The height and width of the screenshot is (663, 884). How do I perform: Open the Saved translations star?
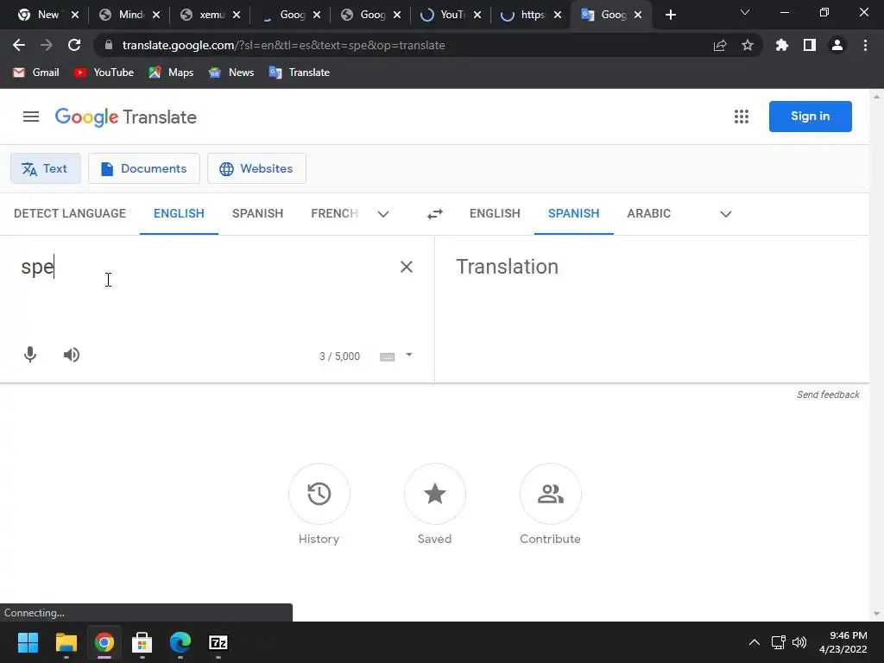coord(435,494)
